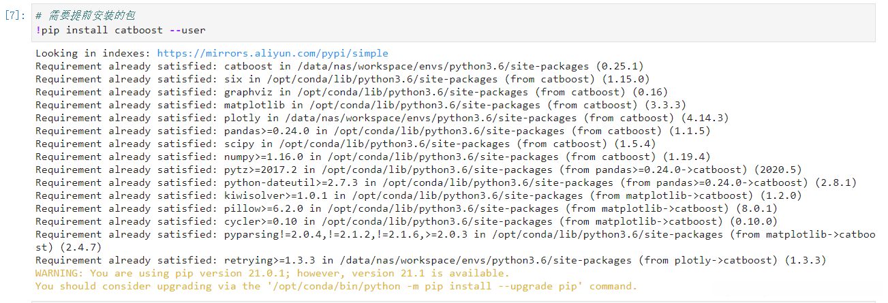This screenshot has height=303, width=888.
Task: Click the pandas>=0.24.0 requirement line
Action: click(x=373, y=131)
